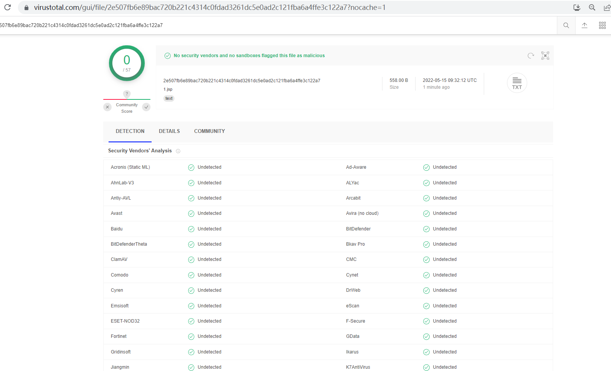Click vendor name 'Cynet'
611x371 pixels.
coord(352,275)
